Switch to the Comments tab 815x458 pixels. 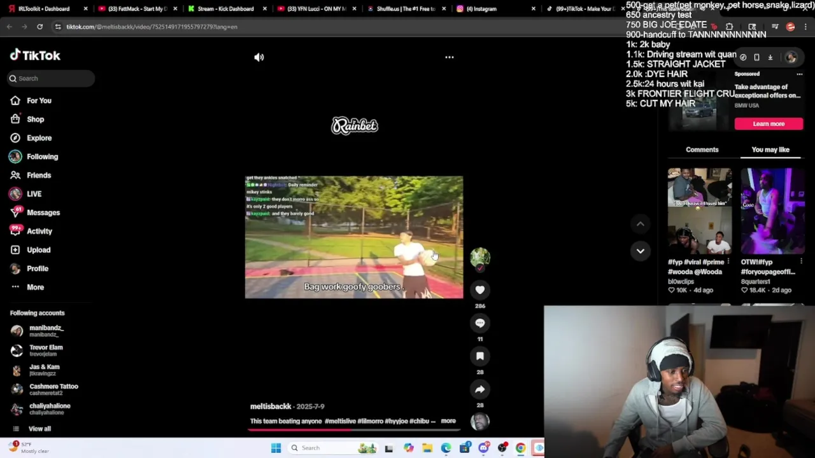pos(702,149)
